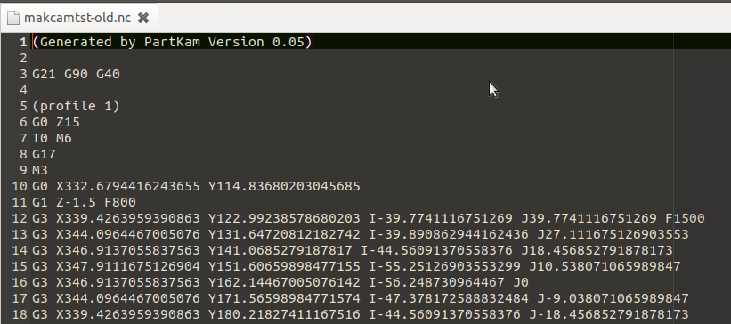Place cursor at the G0 Z15 line
Viewport: 731px width, 324px height.
56,123
